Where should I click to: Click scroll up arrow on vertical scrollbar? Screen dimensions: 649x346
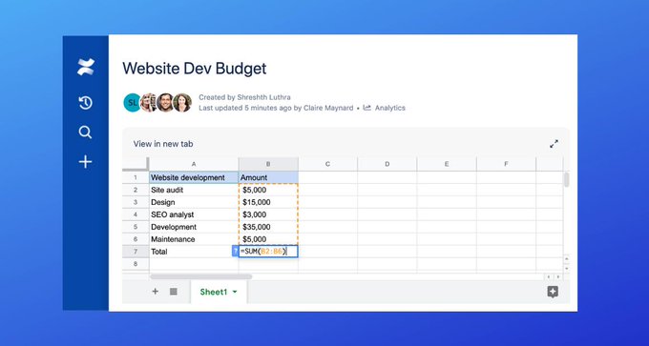pos(567,258)
